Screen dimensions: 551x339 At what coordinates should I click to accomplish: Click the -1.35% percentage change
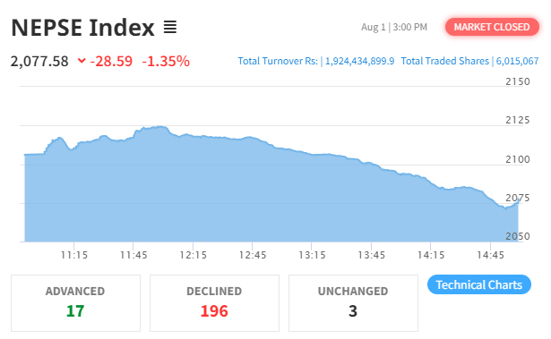[x=166, y=62]
